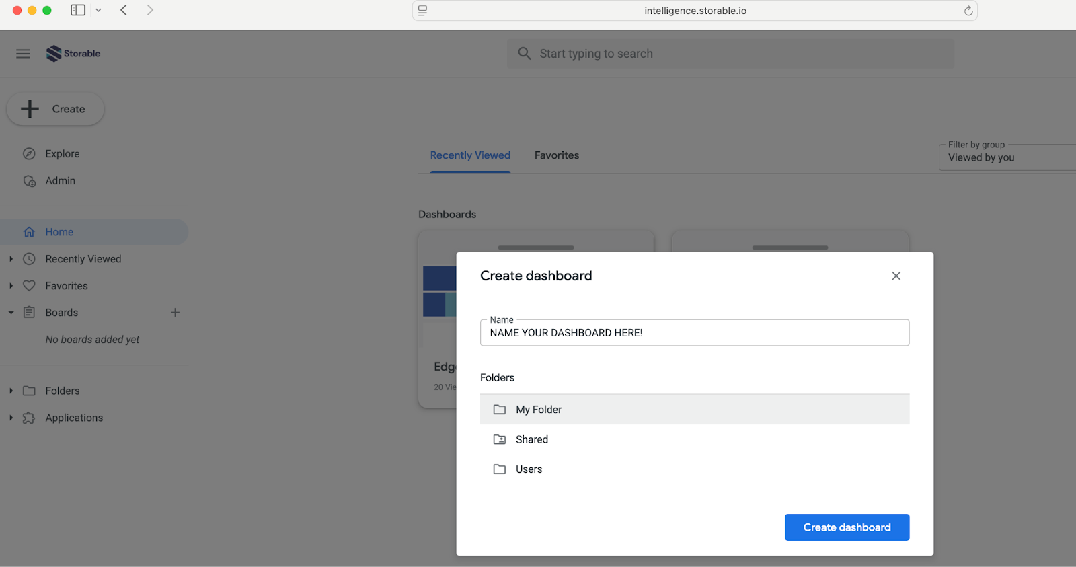This screenshot has width=1076, height=567.
Task: Open the Filter by group dropdown
Action: [x=1006, y=157]
